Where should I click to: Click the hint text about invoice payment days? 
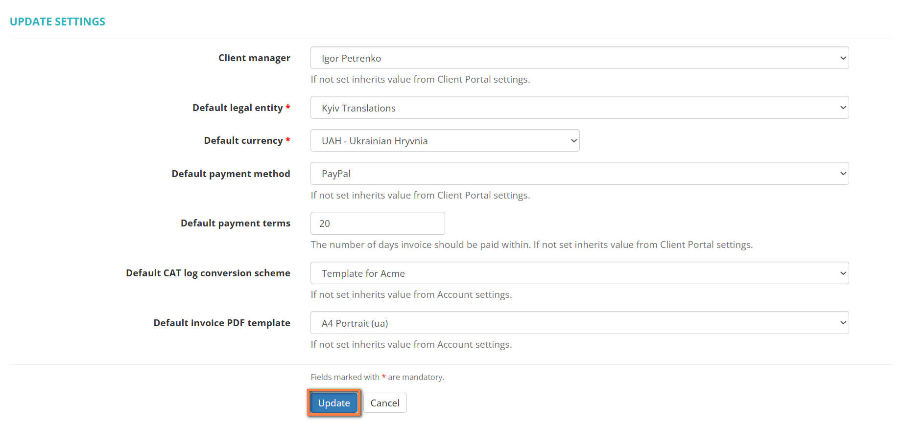(531, 245)
